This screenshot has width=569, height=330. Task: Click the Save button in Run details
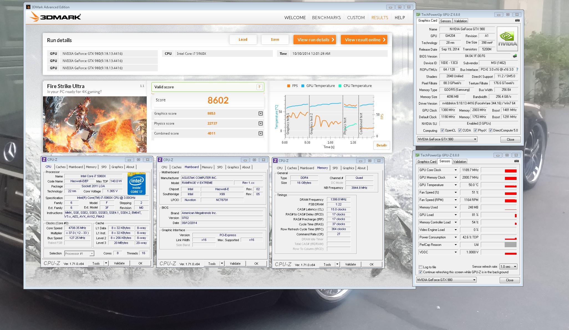275,40
